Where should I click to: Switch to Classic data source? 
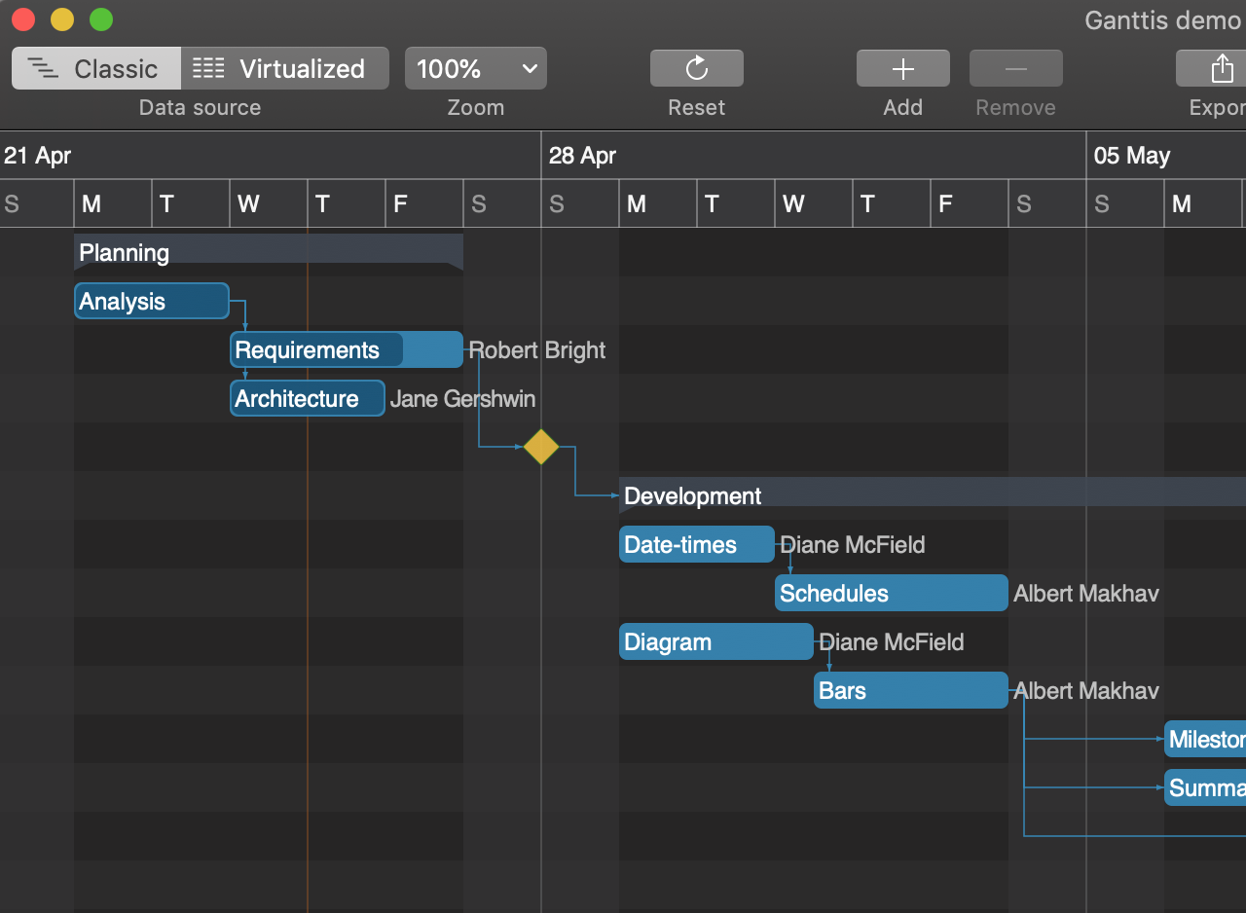95,68
